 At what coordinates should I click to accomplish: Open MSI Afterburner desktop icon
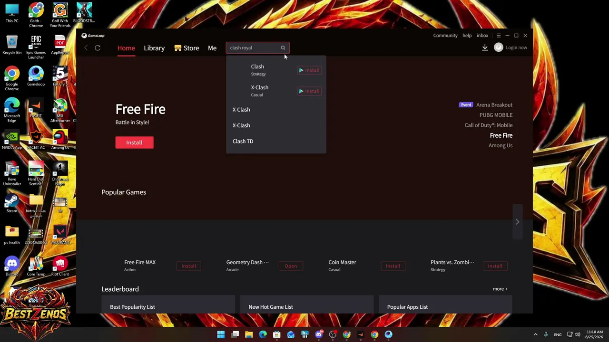coord(60,111)
